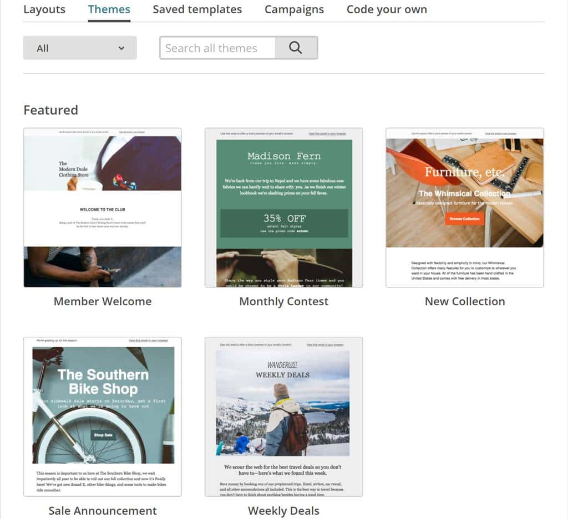The height and width of the screenshot is (519, 568).
Task: Type in the Search all themes field
Action: pyautogui.click(x=217, y=48)
